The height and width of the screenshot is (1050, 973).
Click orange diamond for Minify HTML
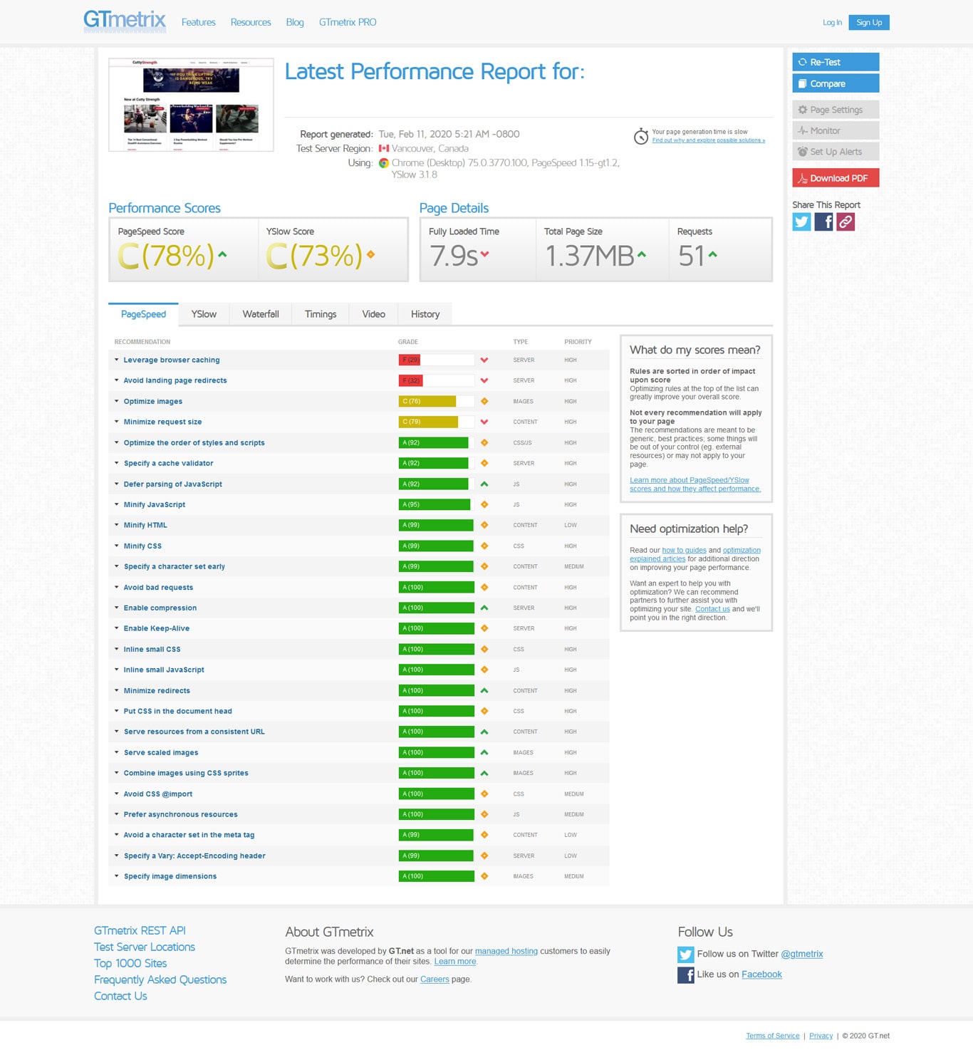pyautogui.click(x=484, y=525)
